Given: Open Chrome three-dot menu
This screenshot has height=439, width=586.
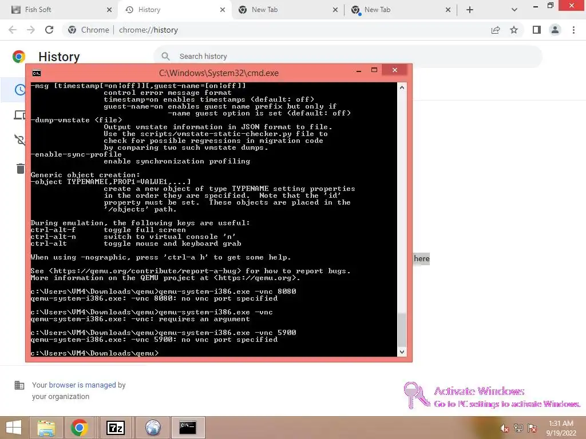Looking at the screenshot, I should pyautogui.click(x=573, y=30).
